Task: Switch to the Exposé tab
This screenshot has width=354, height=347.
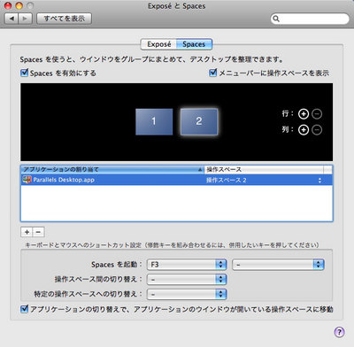Action: tap(158, 44)
